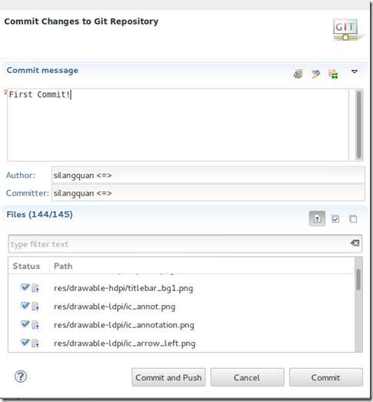Sort files by the Path column header
The image size is (373, 402).
coord(201,266)
